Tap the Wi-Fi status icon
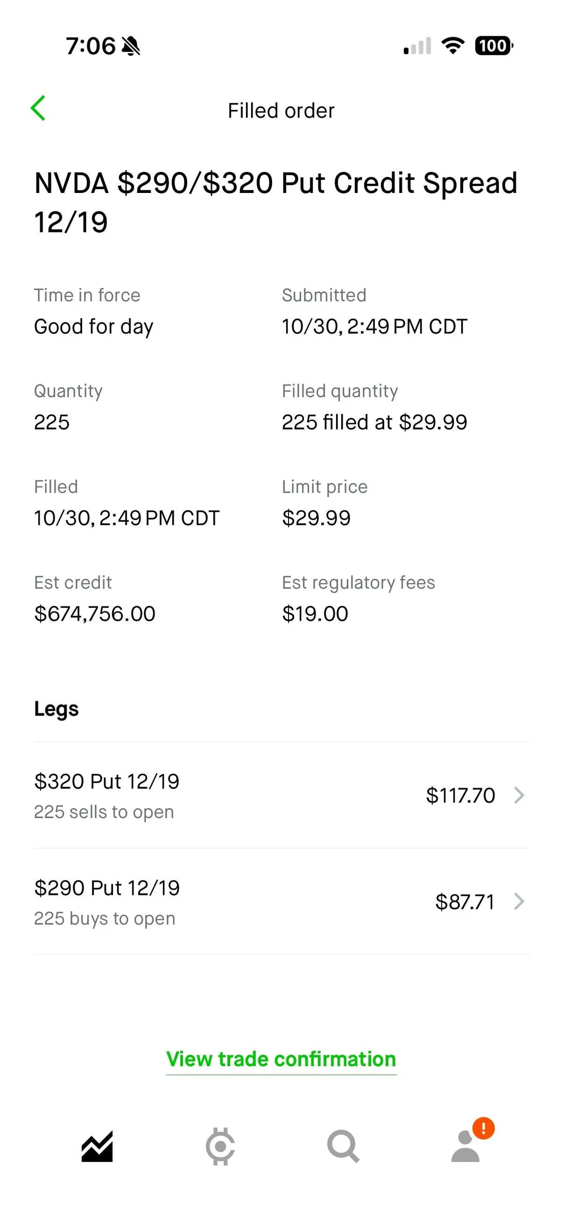563x1225 pixels. coord(453,46)
